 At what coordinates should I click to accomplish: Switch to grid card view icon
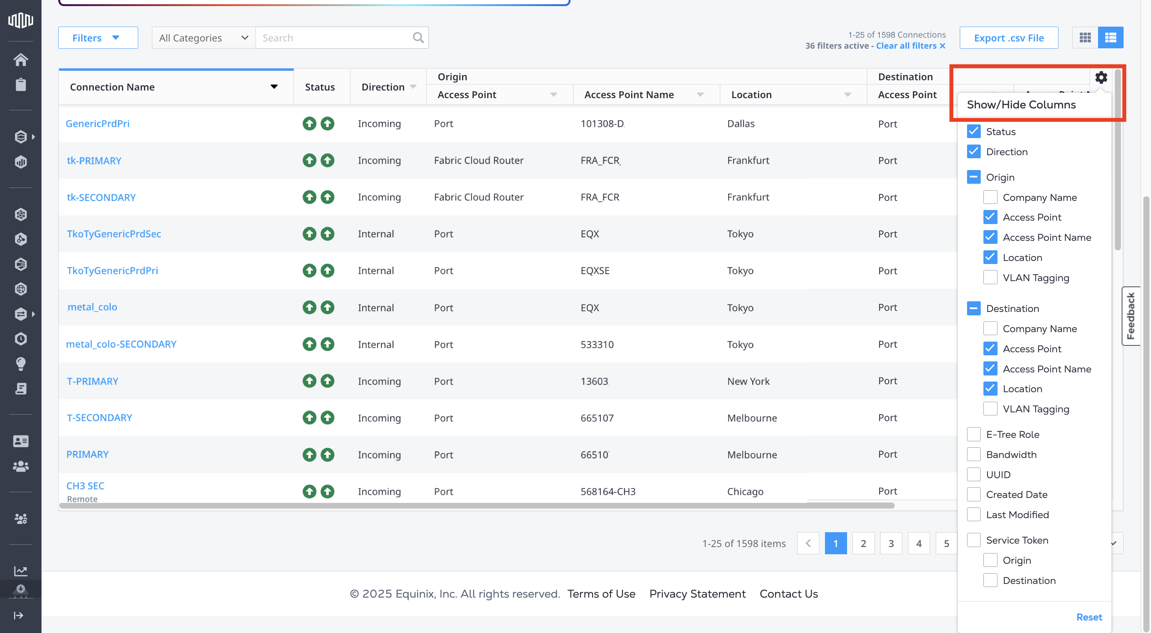(1085, 38)
